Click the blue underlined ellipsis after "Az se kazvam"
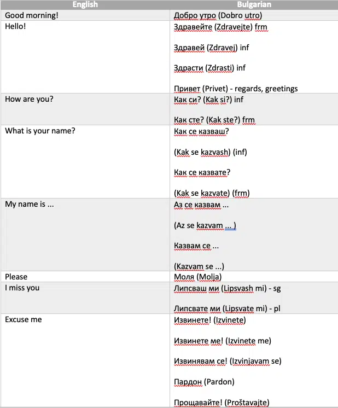338x408 pixels. tap(230, 225)
